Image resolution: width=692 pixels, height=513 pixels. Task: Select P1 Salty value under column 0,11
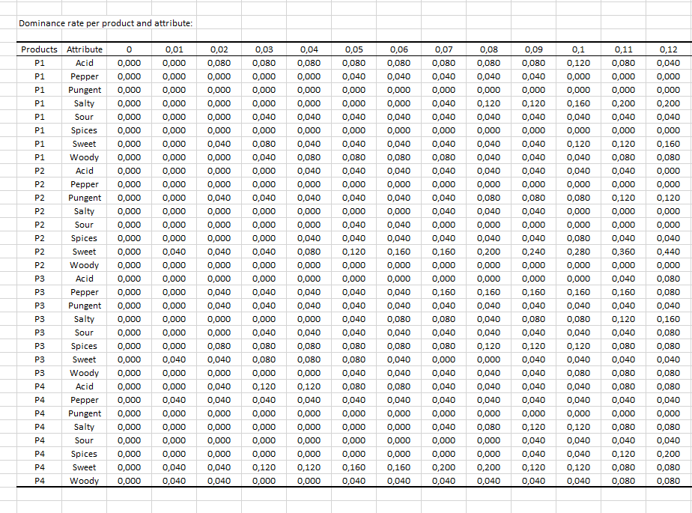click(623, 103)
